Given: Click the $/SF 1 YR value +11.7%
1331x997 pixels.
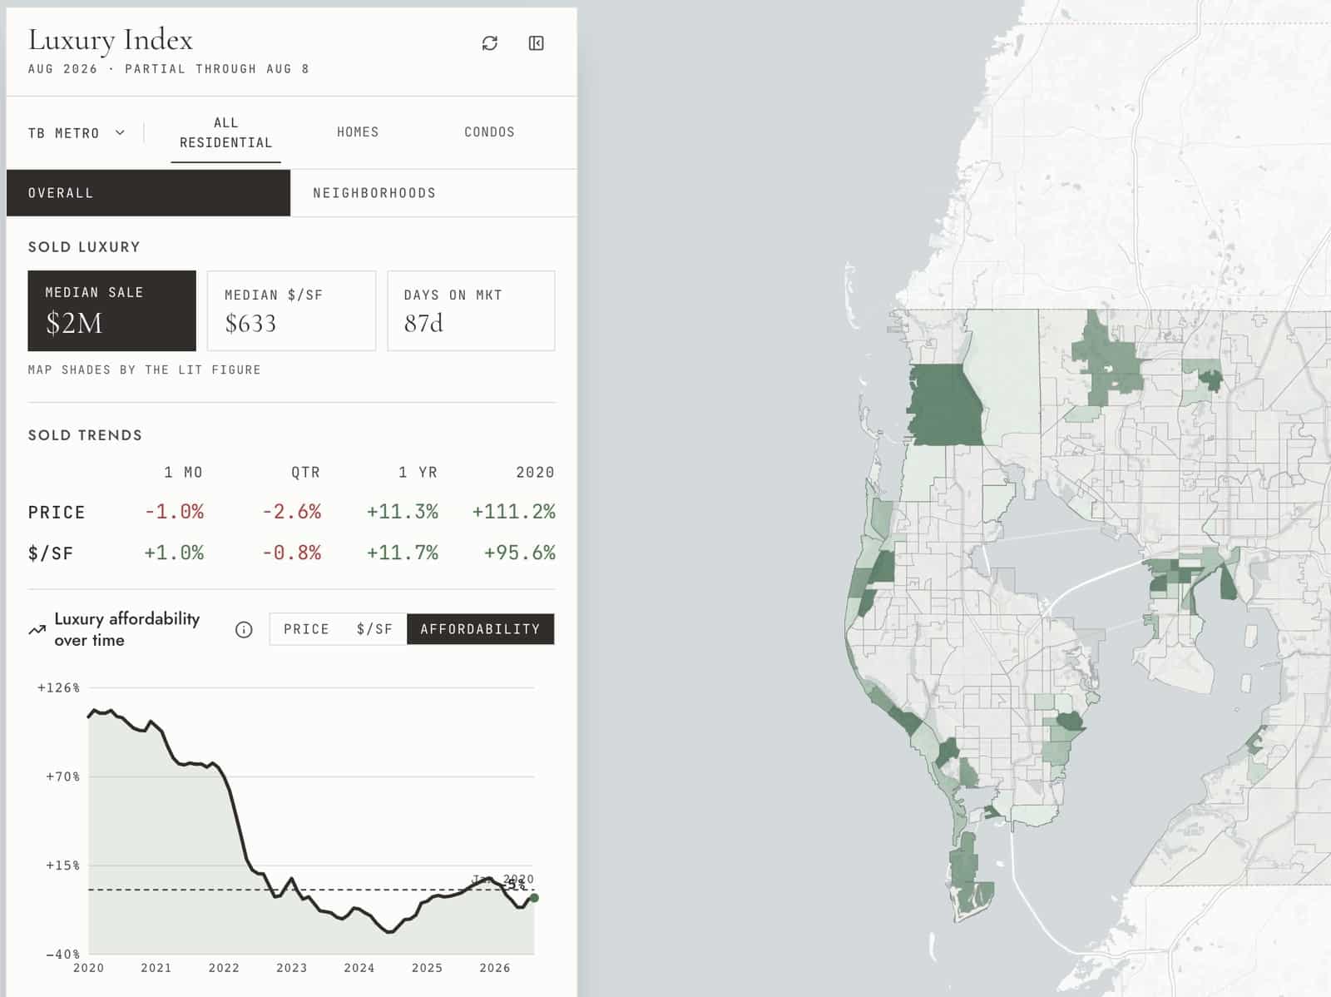Looking at the screenshot, I should tap(403, 553).
